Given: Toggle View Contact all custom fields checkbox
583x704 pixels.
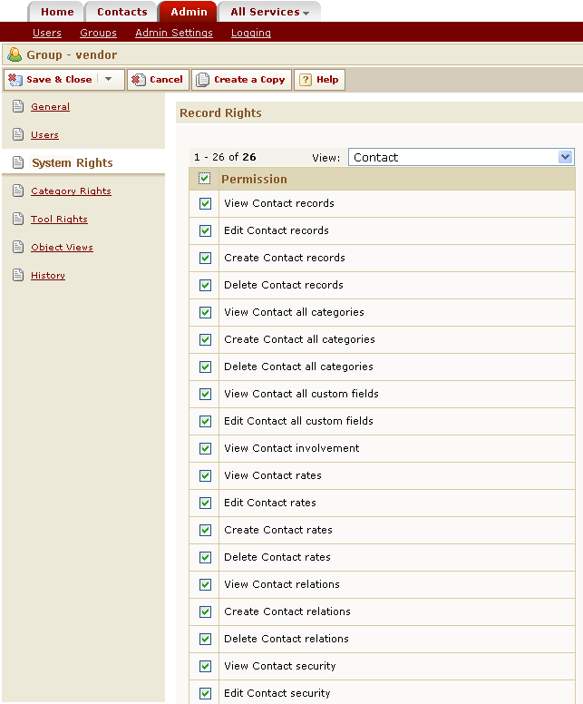Looking at the screenshot, I should point(205,394).
